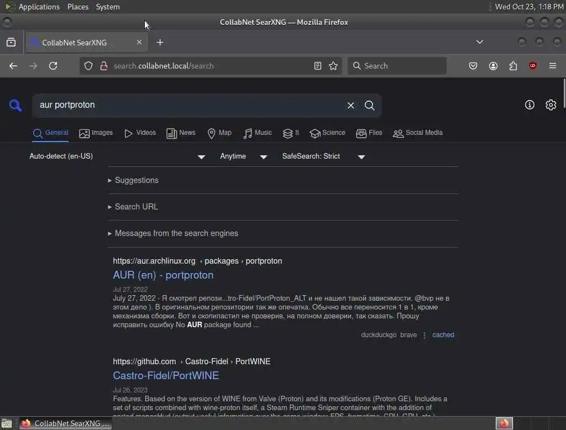Open the Castro-Fidel/PortWINE result link
The width and height of the screenshot is (566, 430).
point(166,376)
